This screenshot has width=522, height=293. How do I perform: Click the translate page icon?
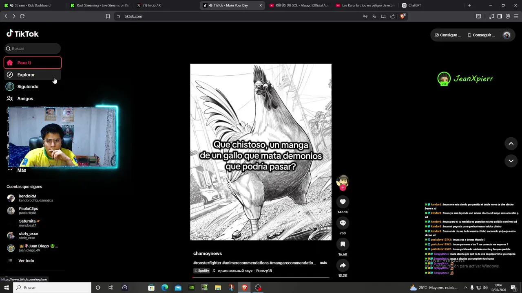[374, 16]
